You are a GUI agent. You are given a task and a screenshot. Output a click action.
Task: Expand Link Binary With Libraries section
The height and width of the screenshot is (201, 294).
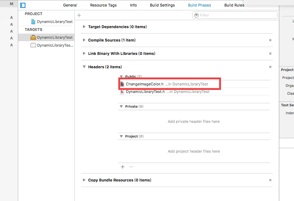84,53
